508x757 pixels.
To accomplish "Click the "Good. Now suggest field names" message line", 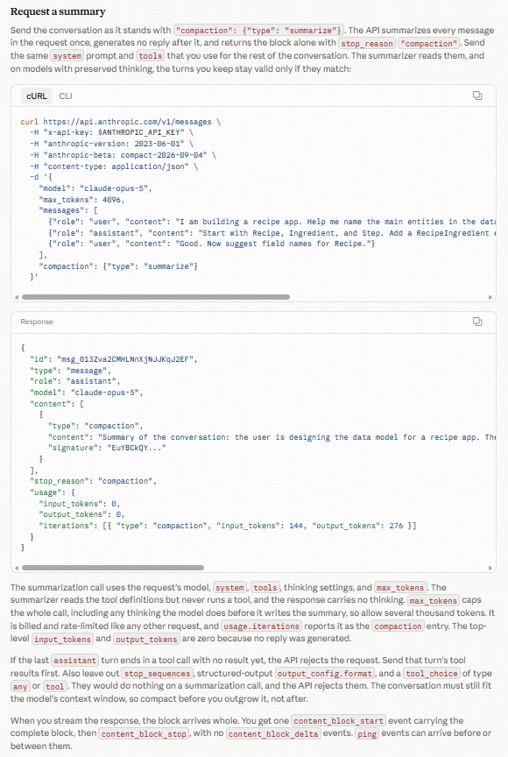I will tap(212, 244).
